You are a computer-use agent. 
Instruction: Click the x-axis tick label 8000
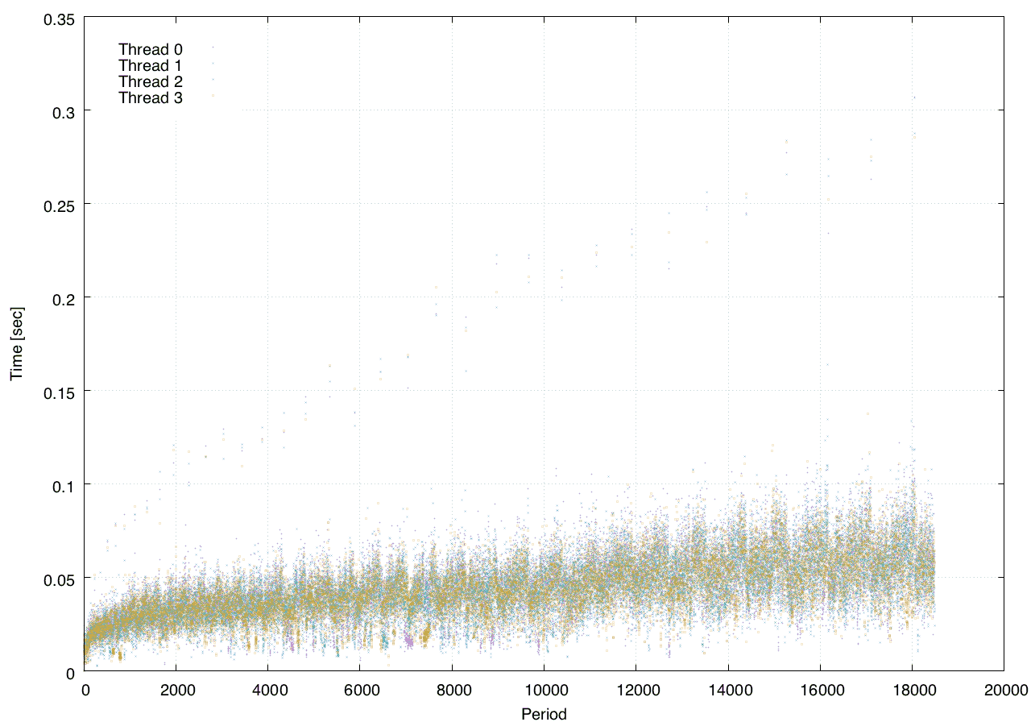point(453,690)
